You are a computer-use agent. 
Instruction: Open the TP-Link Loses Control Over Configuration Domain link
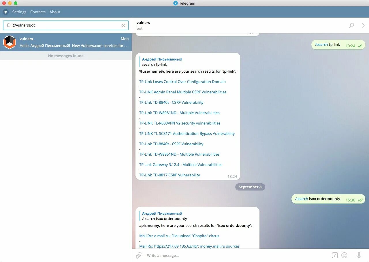coord(182,82)
